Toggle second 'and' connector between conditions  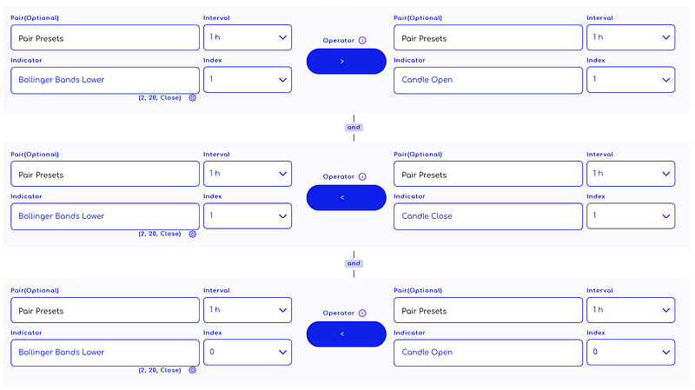pos(354,263)
